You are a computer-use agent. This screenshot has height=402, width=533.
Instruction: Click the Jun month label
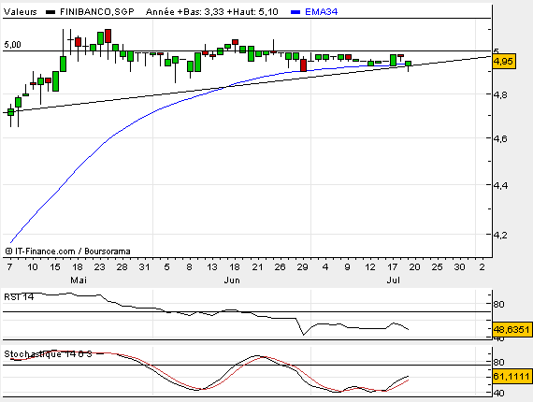(x=232, y=280)
